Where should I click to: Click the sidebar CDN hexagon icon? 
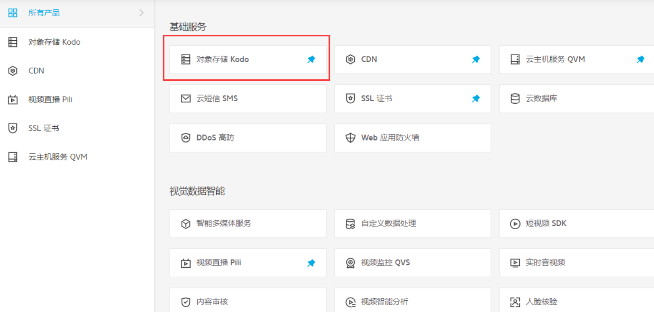coord(13,71)
